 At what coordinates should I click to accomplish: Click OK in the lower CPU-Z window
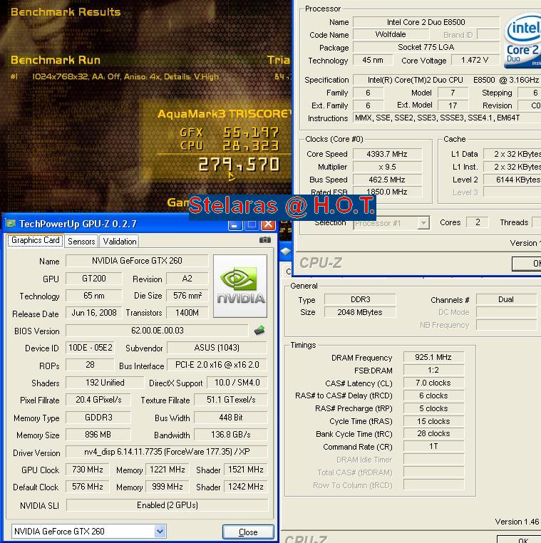[519, 539]
